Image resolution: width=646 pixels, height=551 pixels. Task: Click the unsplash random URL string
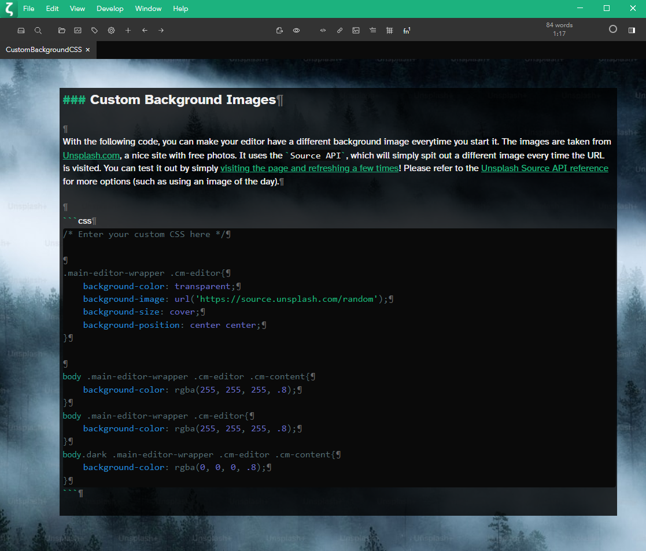click(x=287, y=299)
